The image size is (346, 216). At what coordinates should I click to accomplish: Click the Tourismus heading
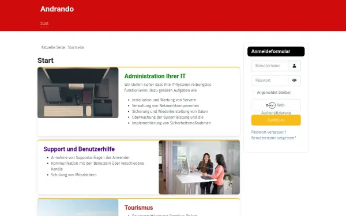[138, 207]
